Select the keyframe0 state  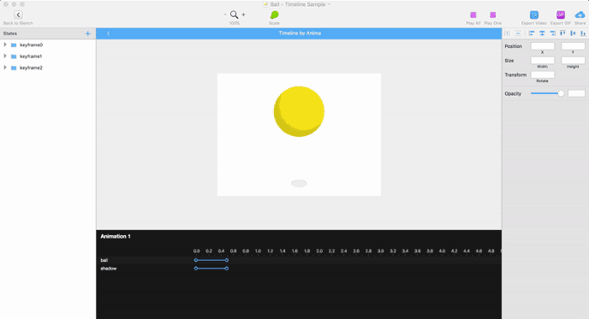pos(31,45)
